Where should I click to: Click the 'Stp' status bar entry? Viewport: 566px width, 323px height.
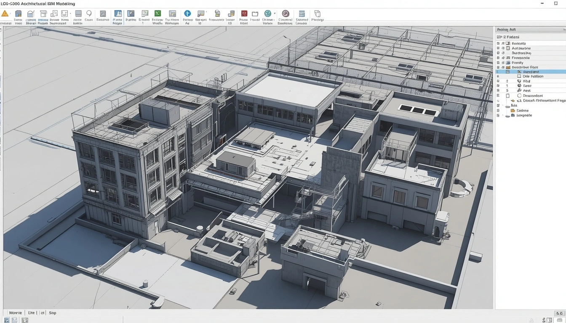point(53,313)
